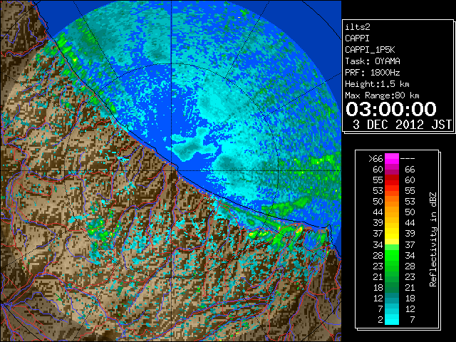Click the red-orange 53–55 dBZ swatch
Image resolution: width=456 pixels, height=342 pixels.
click(392, 191)
